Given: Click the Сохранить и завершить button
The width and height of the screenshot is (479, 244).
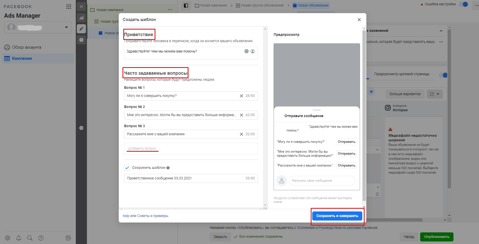Looking at the screenshot, I should [x=337, y=216].
